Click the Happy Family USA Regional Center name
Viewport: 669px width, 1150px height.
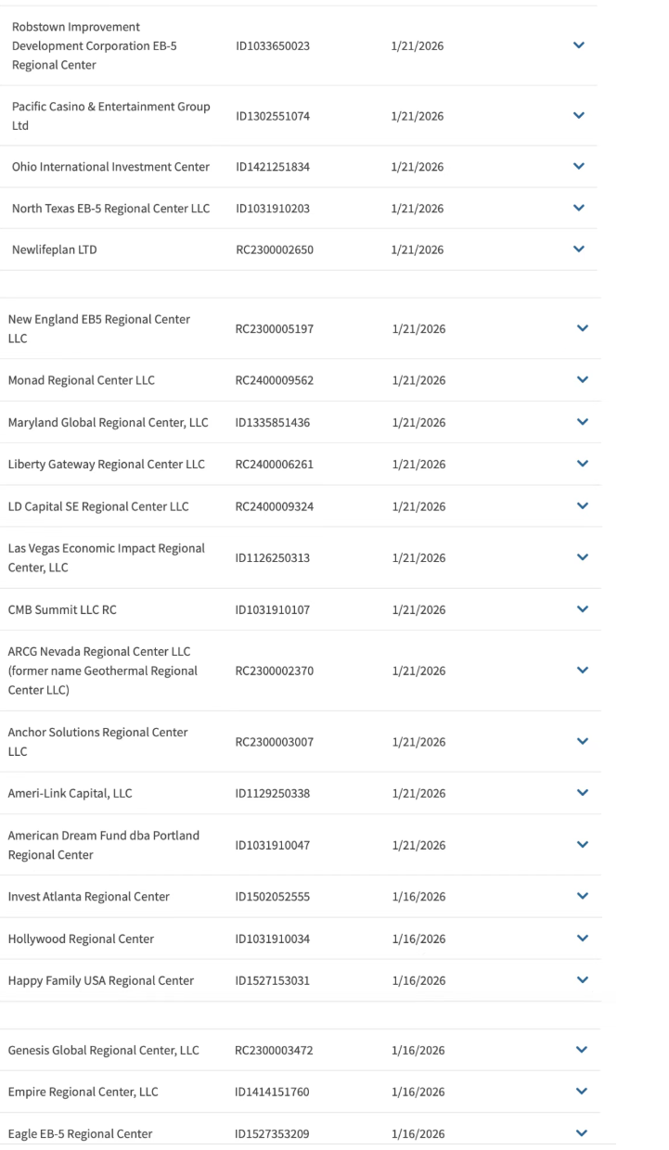[x=101, y=980]
